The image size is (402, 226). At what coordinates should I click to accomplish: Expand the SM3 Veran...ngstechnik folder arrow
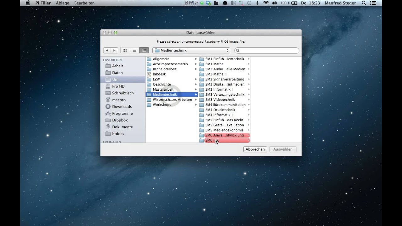tap(248, 94)
